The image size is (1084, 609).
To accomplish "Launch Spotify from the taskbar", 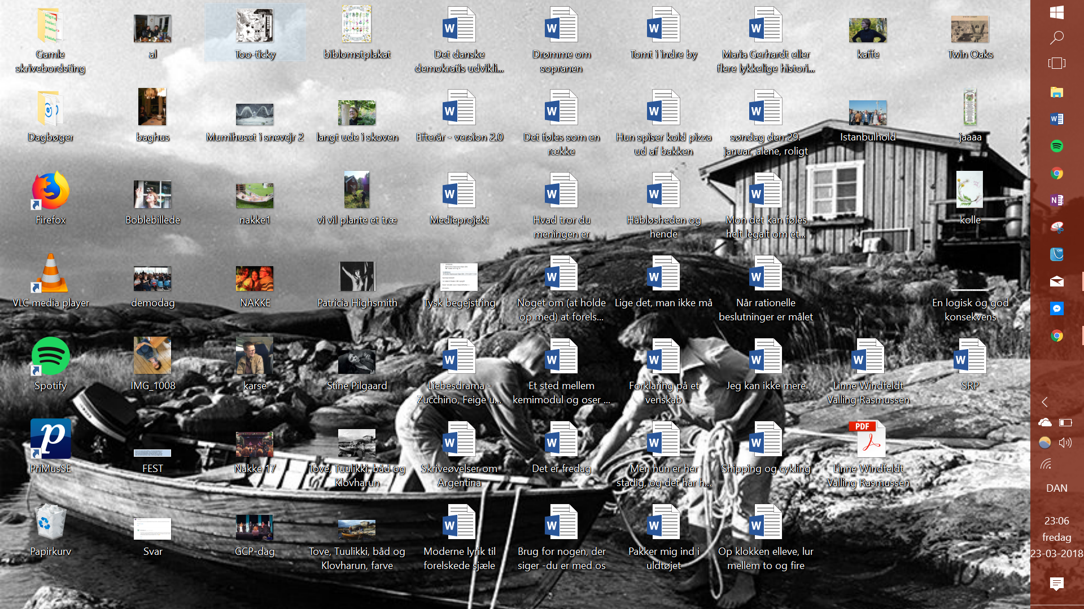I will pyautogui.click(x=1057, y=146).
